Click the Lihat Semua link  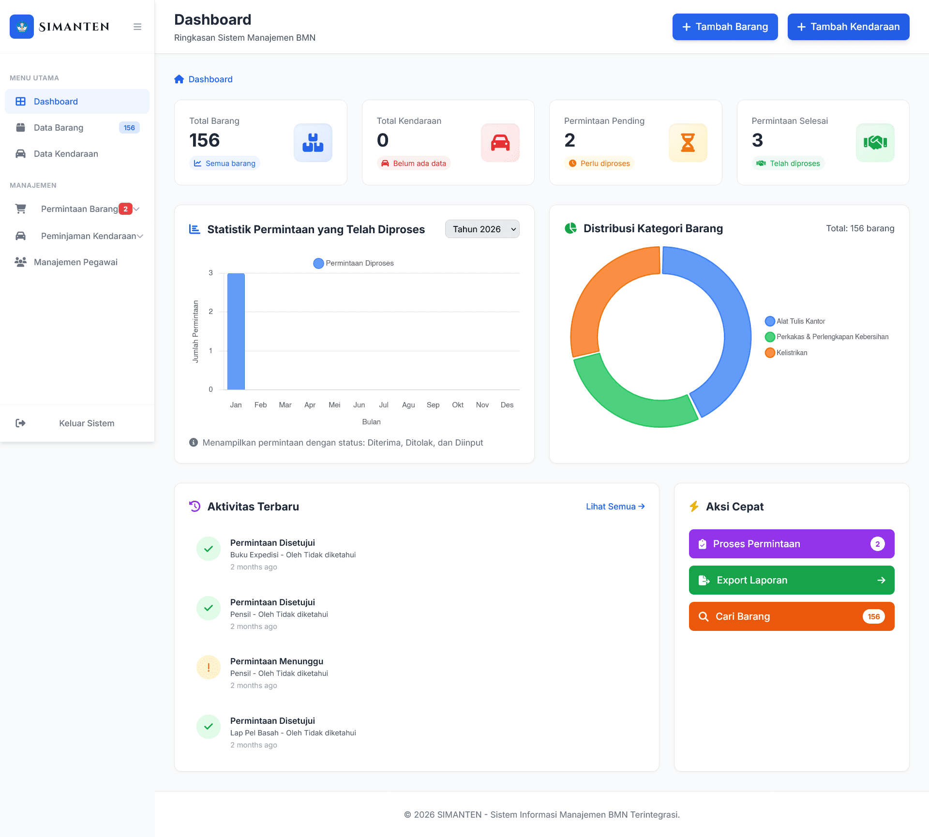pos(615,507)
